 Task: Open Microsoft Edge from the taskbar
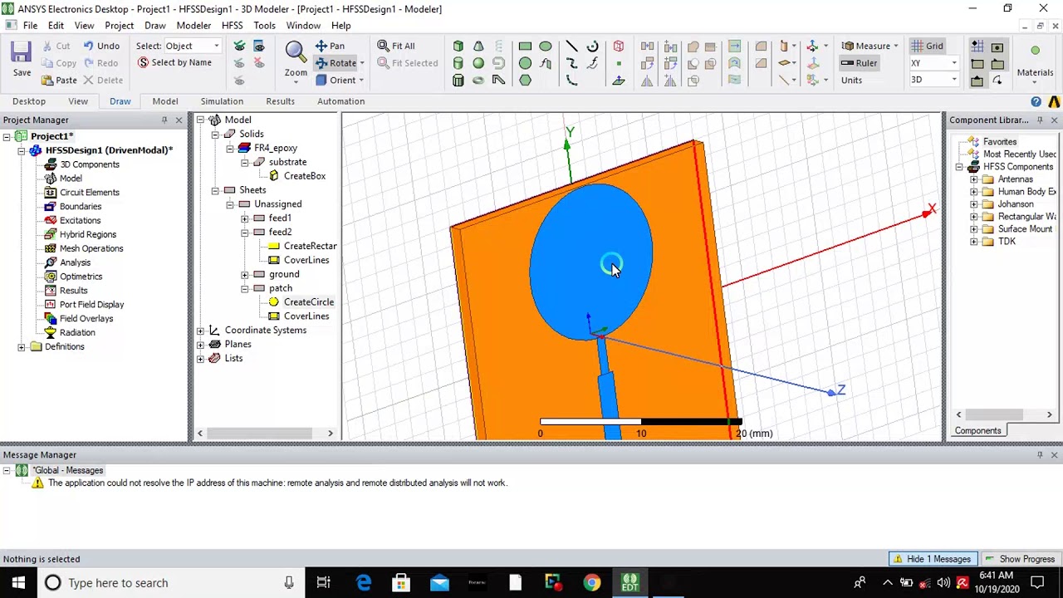(364, 583)
